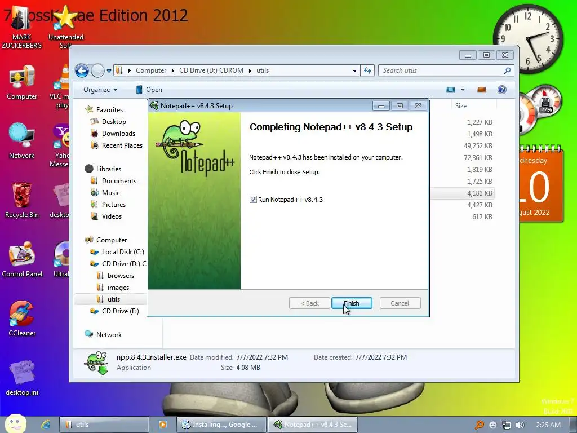
Task: Open view options dropdown arrow
Action: click(463, 90)
